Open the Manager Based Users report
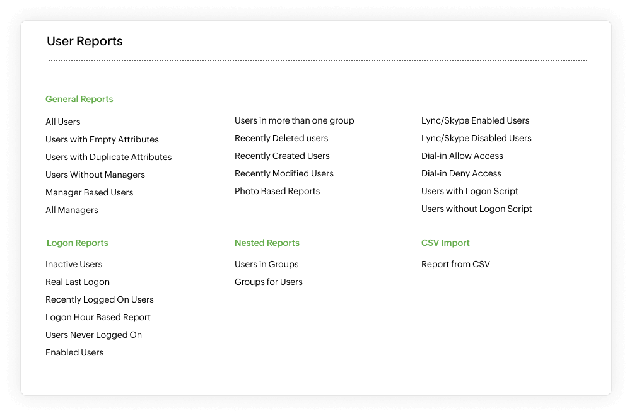Image resolution: width=632 pixels, height=416 pixels. [x=89, y=192]
